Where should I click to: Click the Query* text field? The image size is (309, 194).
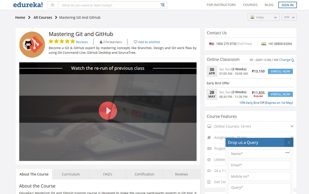pos(259,189)
